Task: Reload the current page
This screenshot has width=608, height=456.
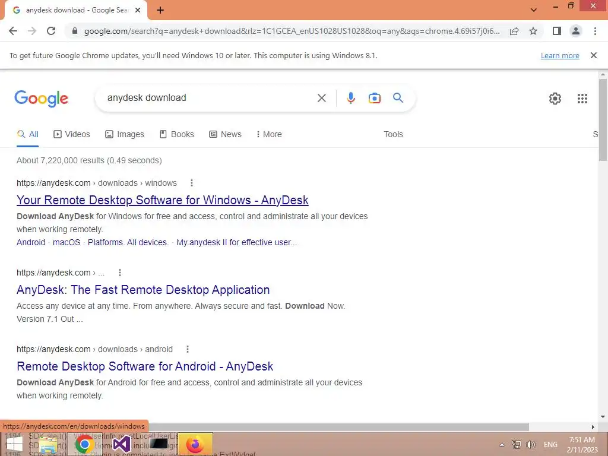Action: tap(51, 31)
